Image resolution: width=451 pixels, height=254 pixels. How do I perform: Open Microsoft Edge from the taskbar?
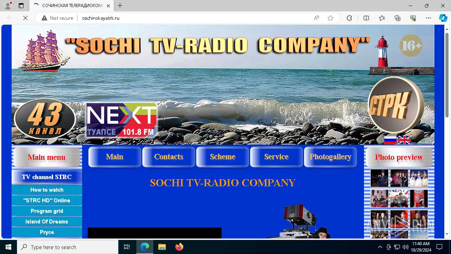(145, 247)
